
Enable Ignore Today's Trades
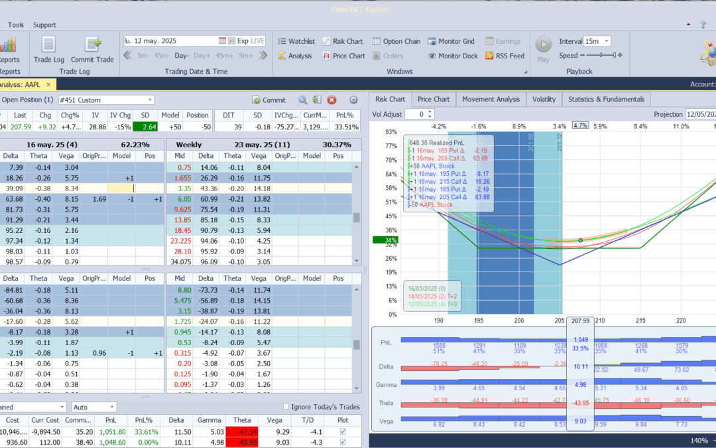point(286,407)
